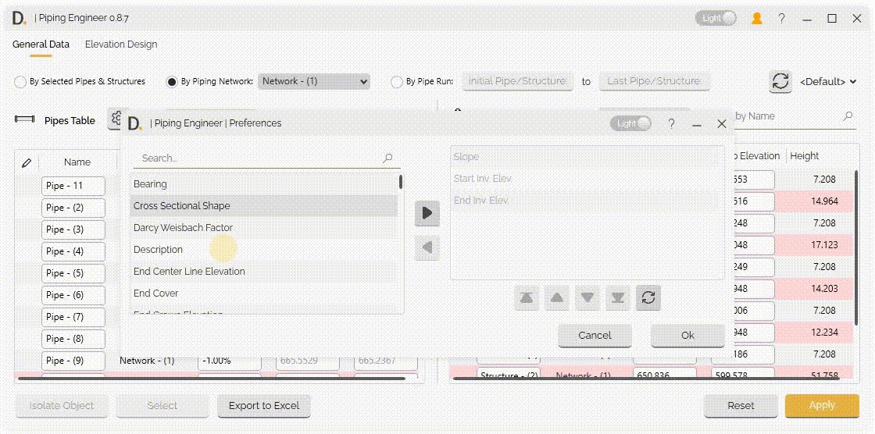Expand the <Default> profile dropdown

pos(828,81)
